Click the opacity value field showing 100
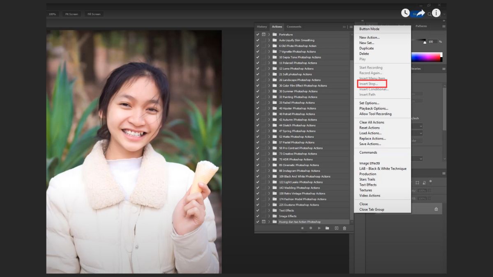 pos(432,42)
